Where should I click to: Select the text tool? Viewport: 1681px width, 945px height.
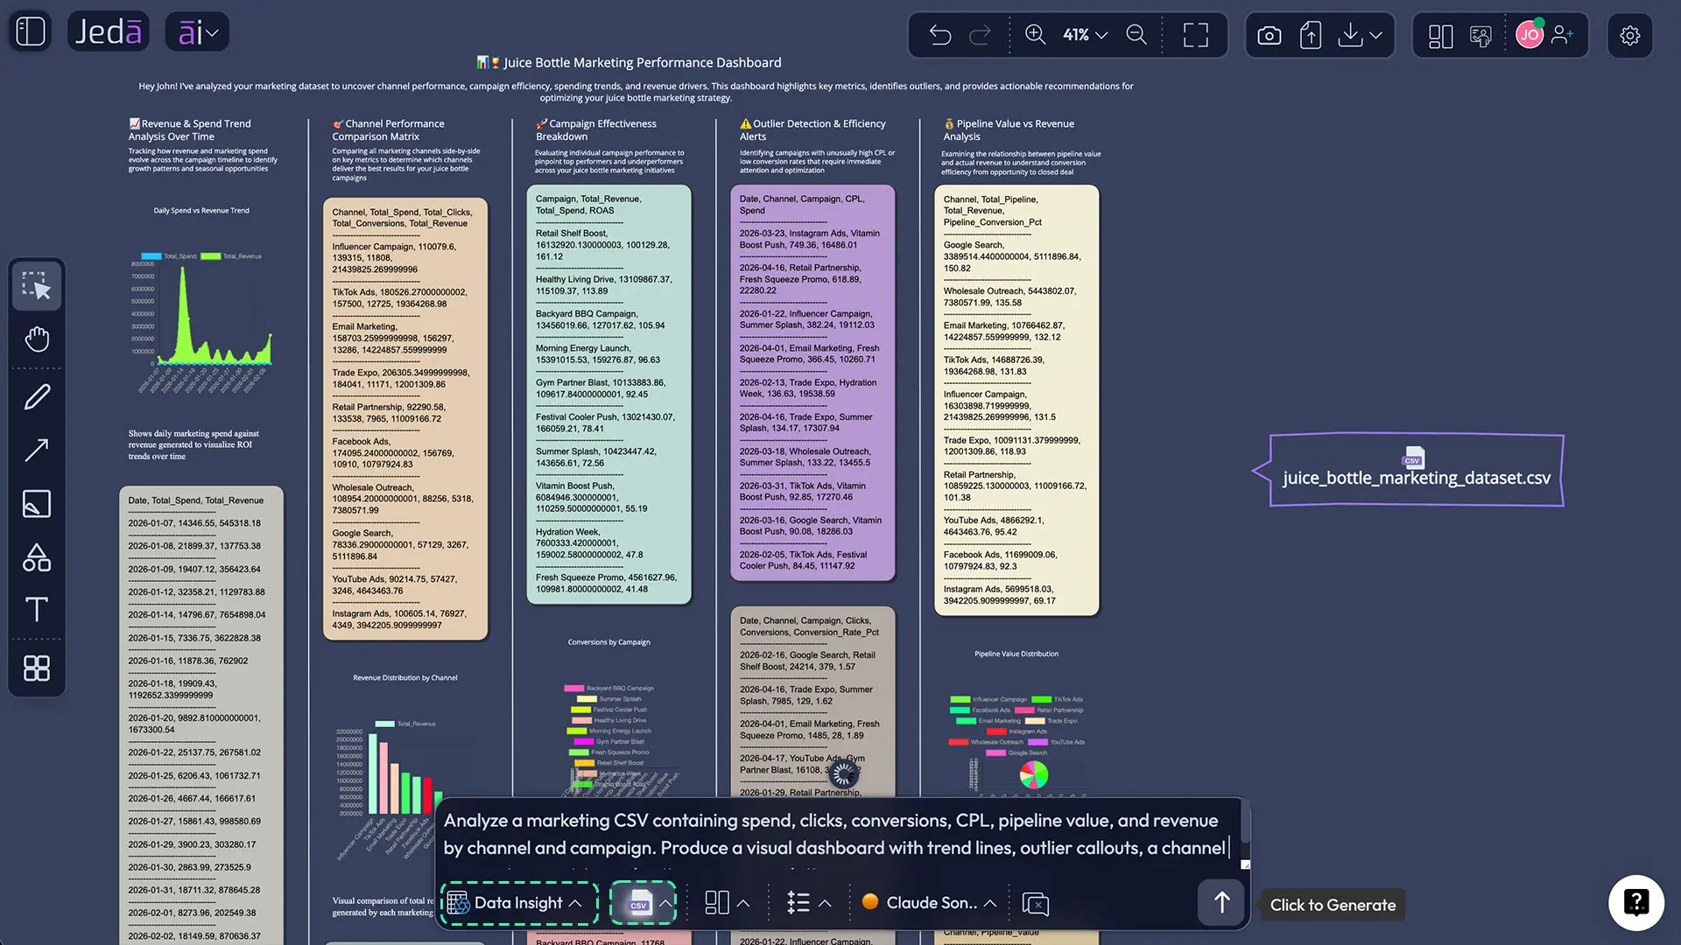pos(37,609)
